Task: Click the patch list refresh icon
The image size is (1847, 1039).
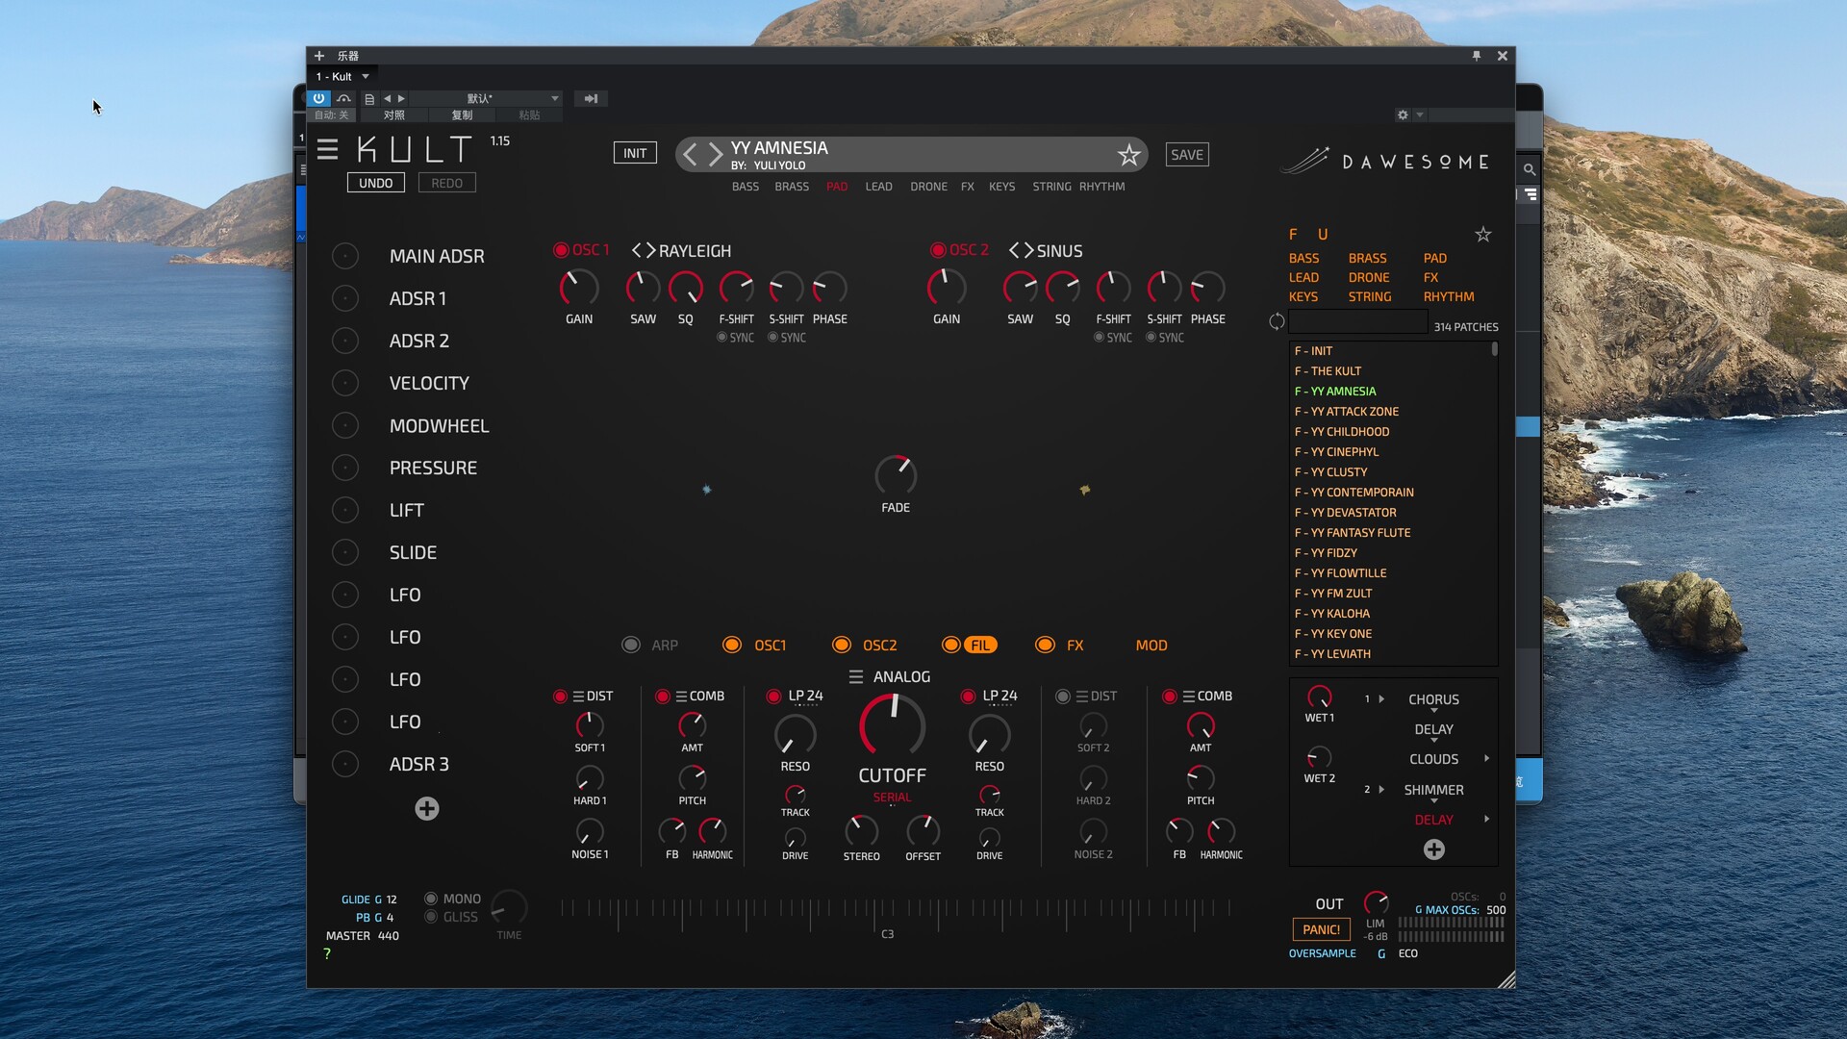Action: [x=1277, y=322]
